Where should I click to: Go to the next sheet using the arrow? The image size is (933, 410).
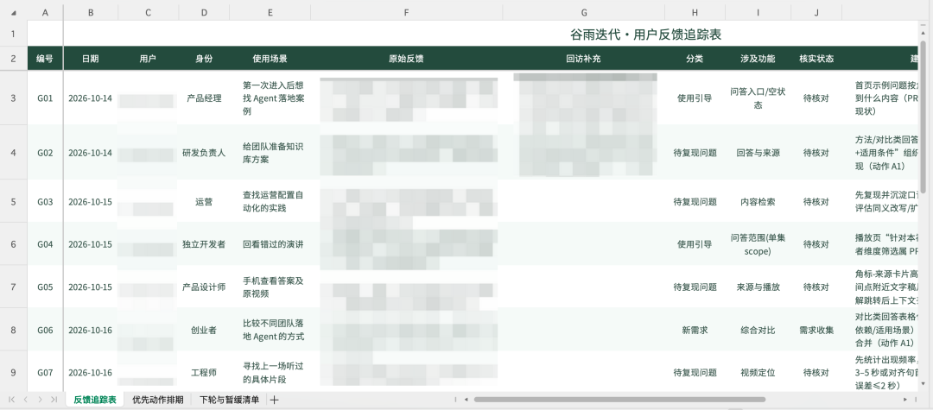pos(40,400)
